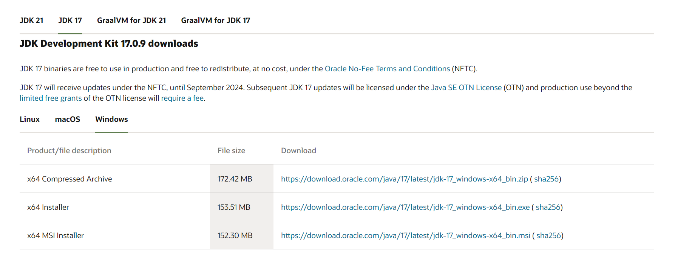Click the 'require a fee' link
The image size is (675, 260).
[182, 98]
